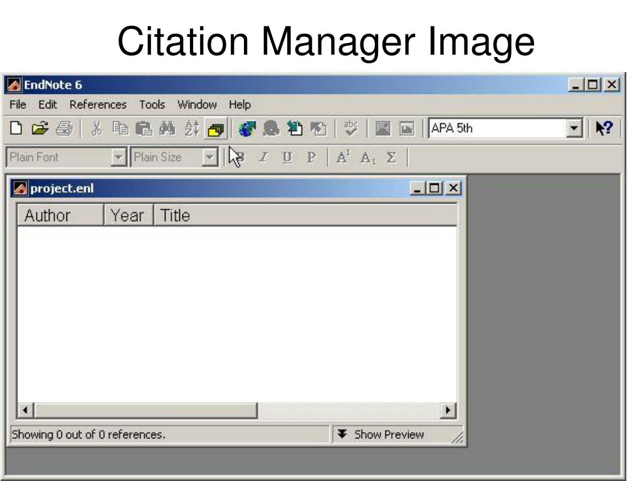Open the References menu
The image size is (642, 481).
tap(98, 105)
